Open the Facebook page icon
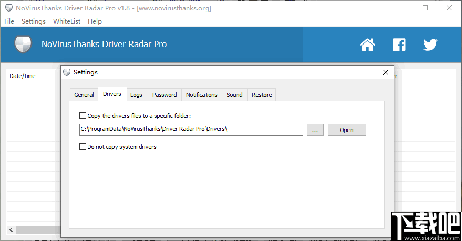The height and width of the screenshot is (241, 462). tap(399, 45)
